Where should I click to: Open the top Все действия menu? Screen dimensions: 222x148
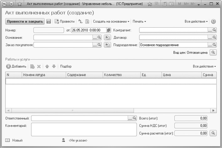pyautogui.click(x=196, y=22)
